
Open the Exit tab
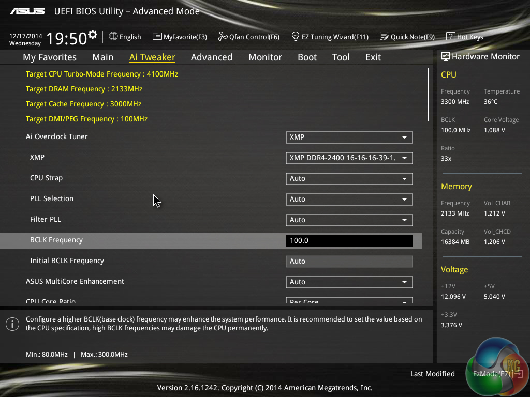373,57
